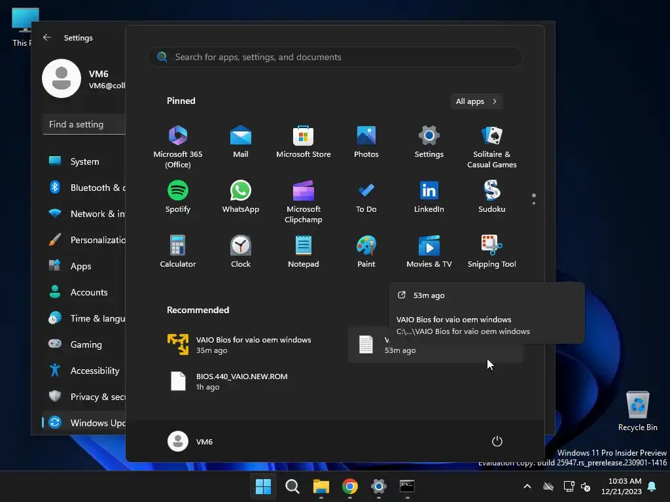Open Google Chrome from taskbar

[350, 486]
